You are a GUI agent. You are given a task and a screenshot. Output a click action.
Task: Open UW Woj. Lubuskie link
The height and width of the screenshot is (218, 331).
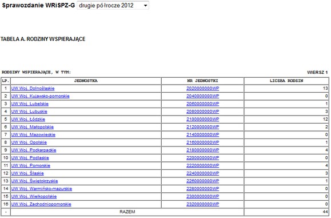(29, 112)
